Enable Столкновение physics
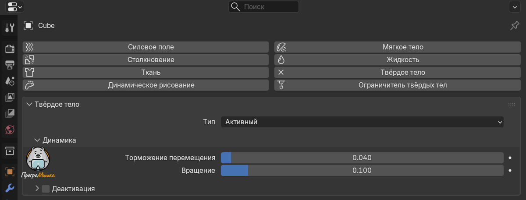526x200 pixels. pyautogui.click(x=146, y=60)
